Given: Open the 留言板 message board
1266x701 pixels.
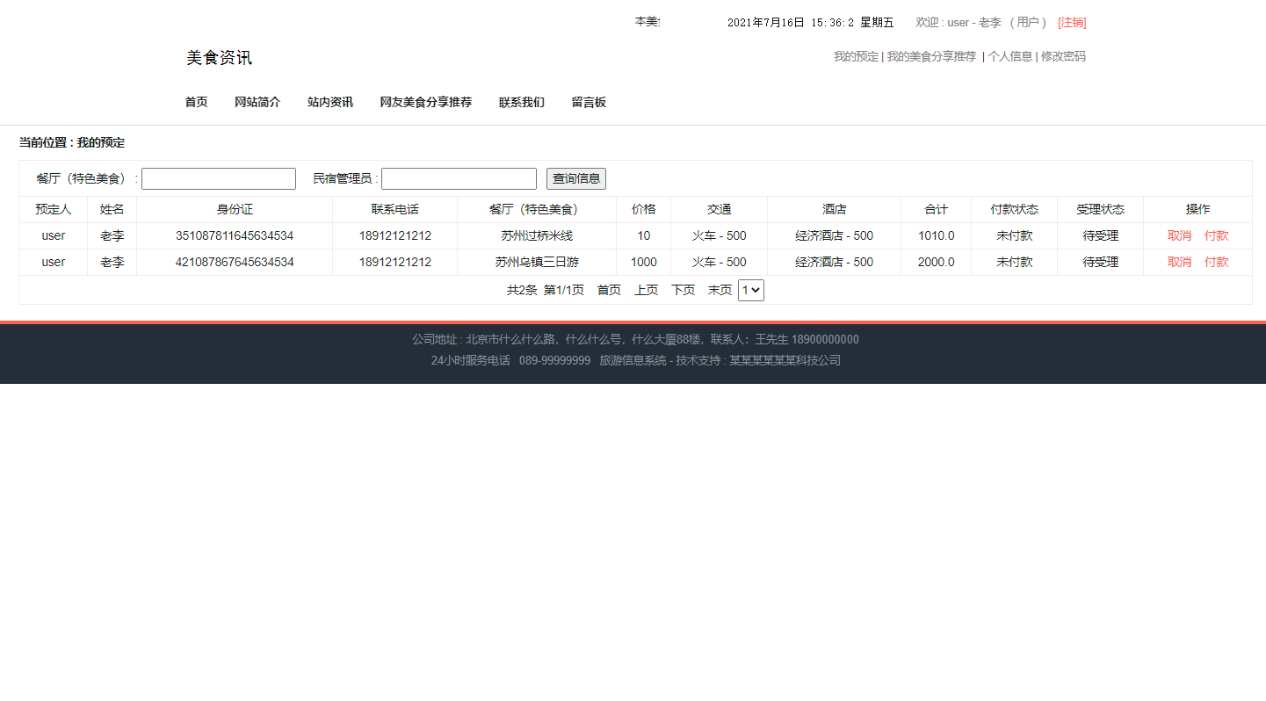Looking at the screenshot, I should click(589, 102).
